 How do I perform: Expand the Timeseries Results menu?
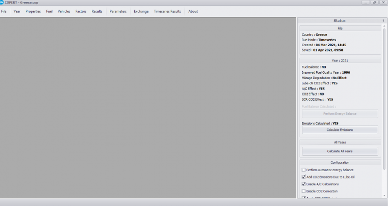coord(167,11)
